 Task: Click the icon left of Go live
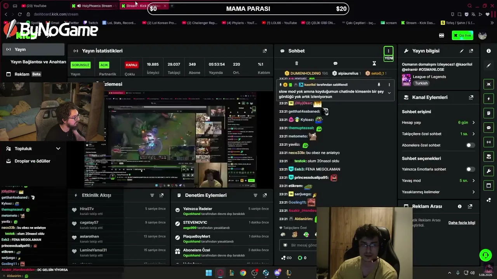(x=441, y=36)
